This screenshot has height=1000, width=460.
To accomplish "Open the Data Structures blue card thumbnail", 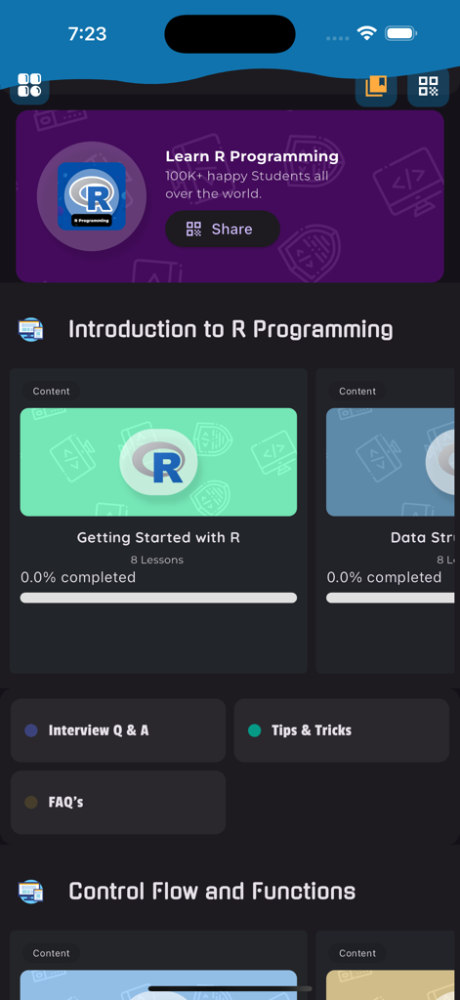I will 393,462.
